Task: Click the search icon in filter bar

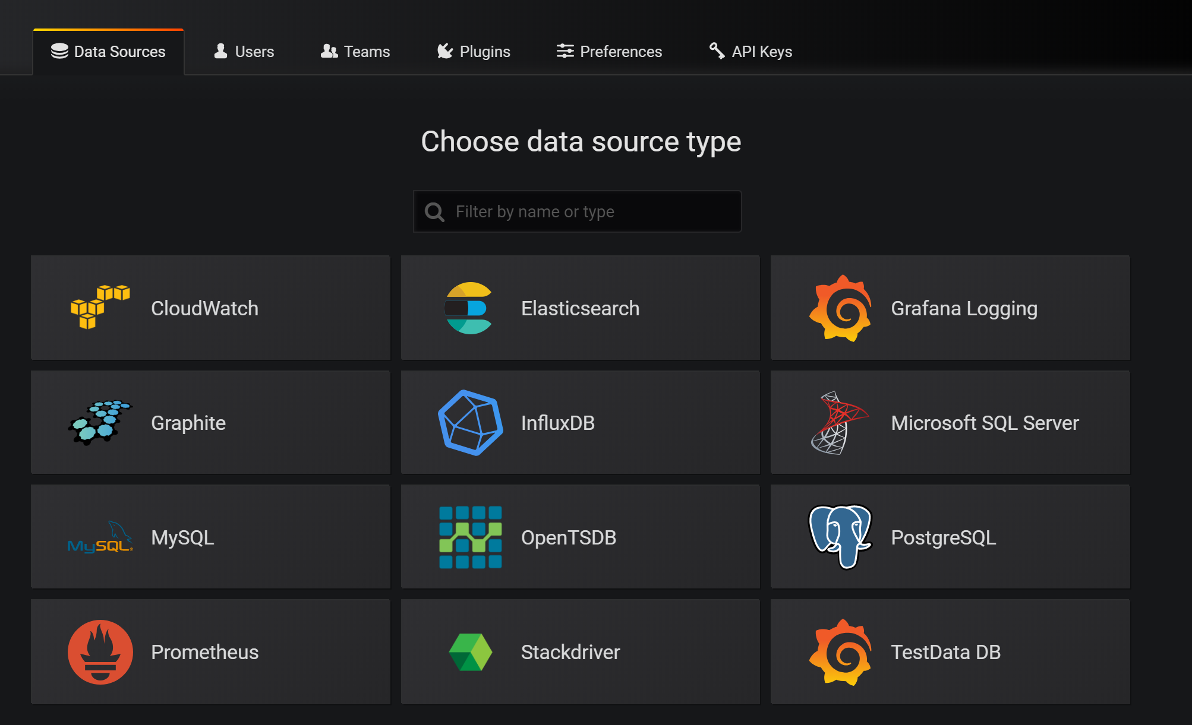Action: (x=435, y=212)
